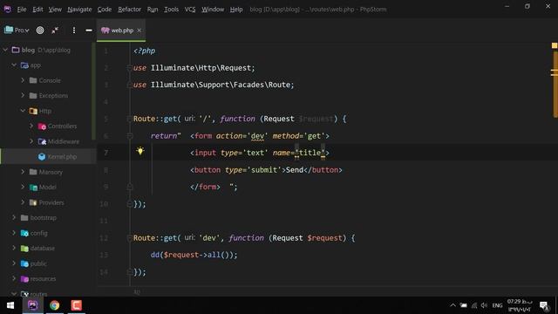This screenshot has width=558, height=314.
Task: Select the database folder icon
Action: (x=24, y=248)
